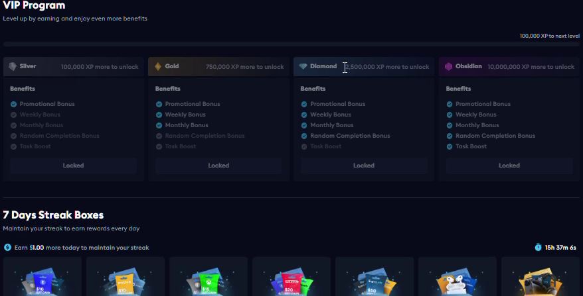Click the "7 Days Streak Boxes" heading
Viewport: 583px width, 296px height.
pyautogui.click(x=53, y=215)
